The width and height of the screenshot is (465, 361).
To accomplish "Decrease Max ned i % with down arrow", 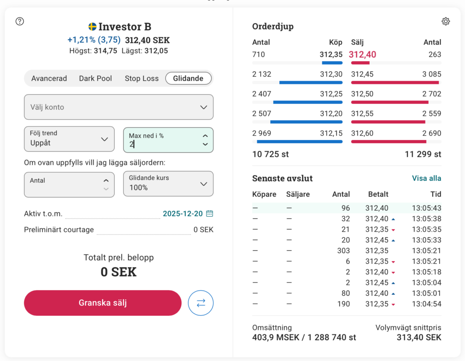I will 205,144.
